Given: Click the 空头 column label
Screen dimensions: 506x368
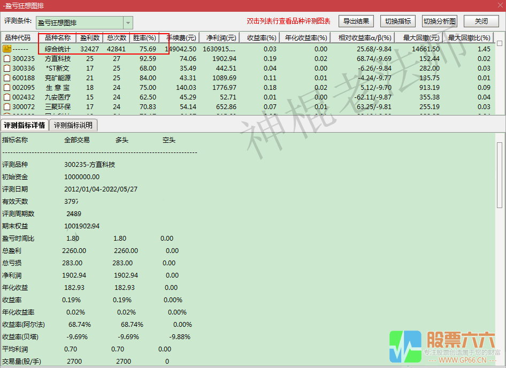Looking at the screenshot, I should coord(169,140).
